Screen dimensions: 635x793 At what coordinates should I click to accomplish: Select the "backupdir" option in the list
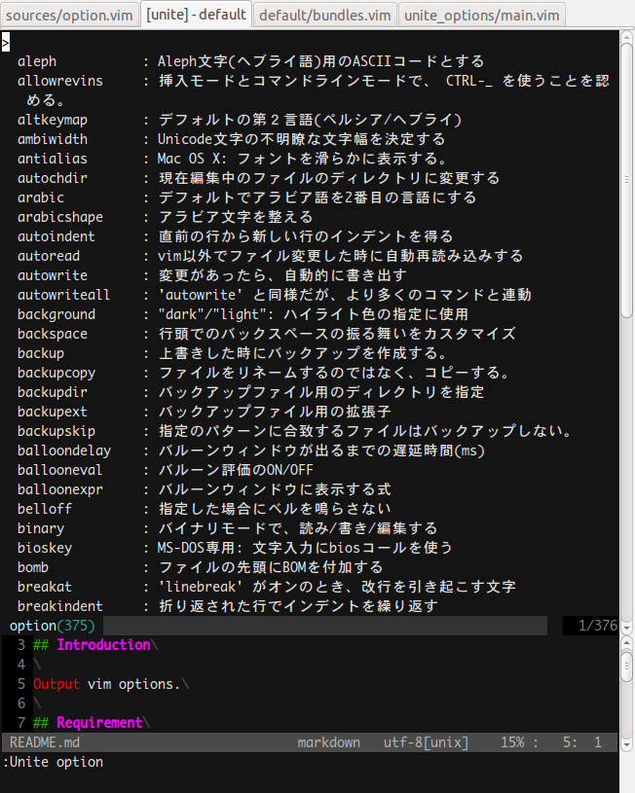pos(55,391)
